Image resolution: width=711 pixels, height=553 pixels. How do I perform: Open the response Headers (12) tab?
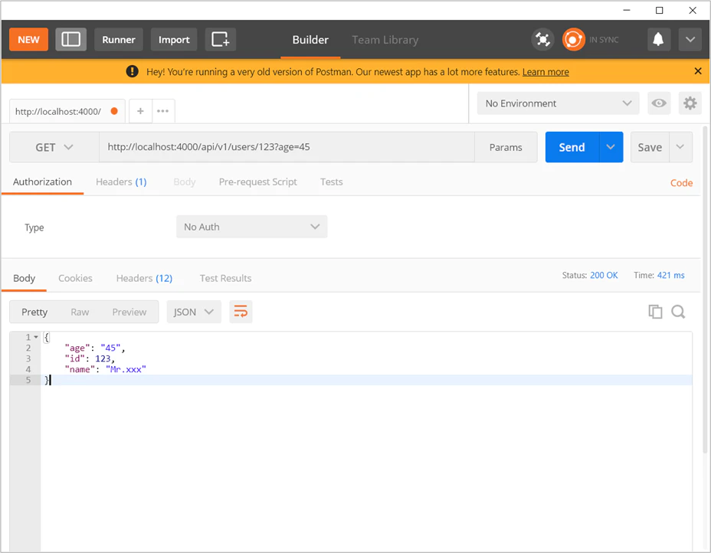tap(144, 278)
